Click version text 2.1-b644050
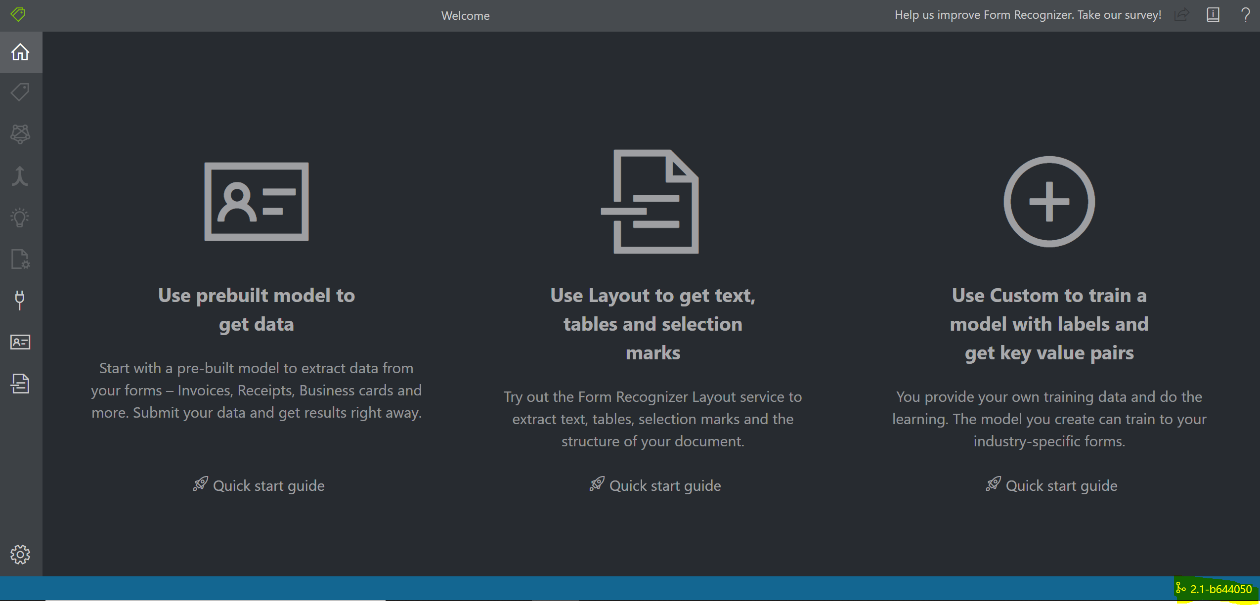This screenshot has height=605, width=1260. pos(1221,589)
